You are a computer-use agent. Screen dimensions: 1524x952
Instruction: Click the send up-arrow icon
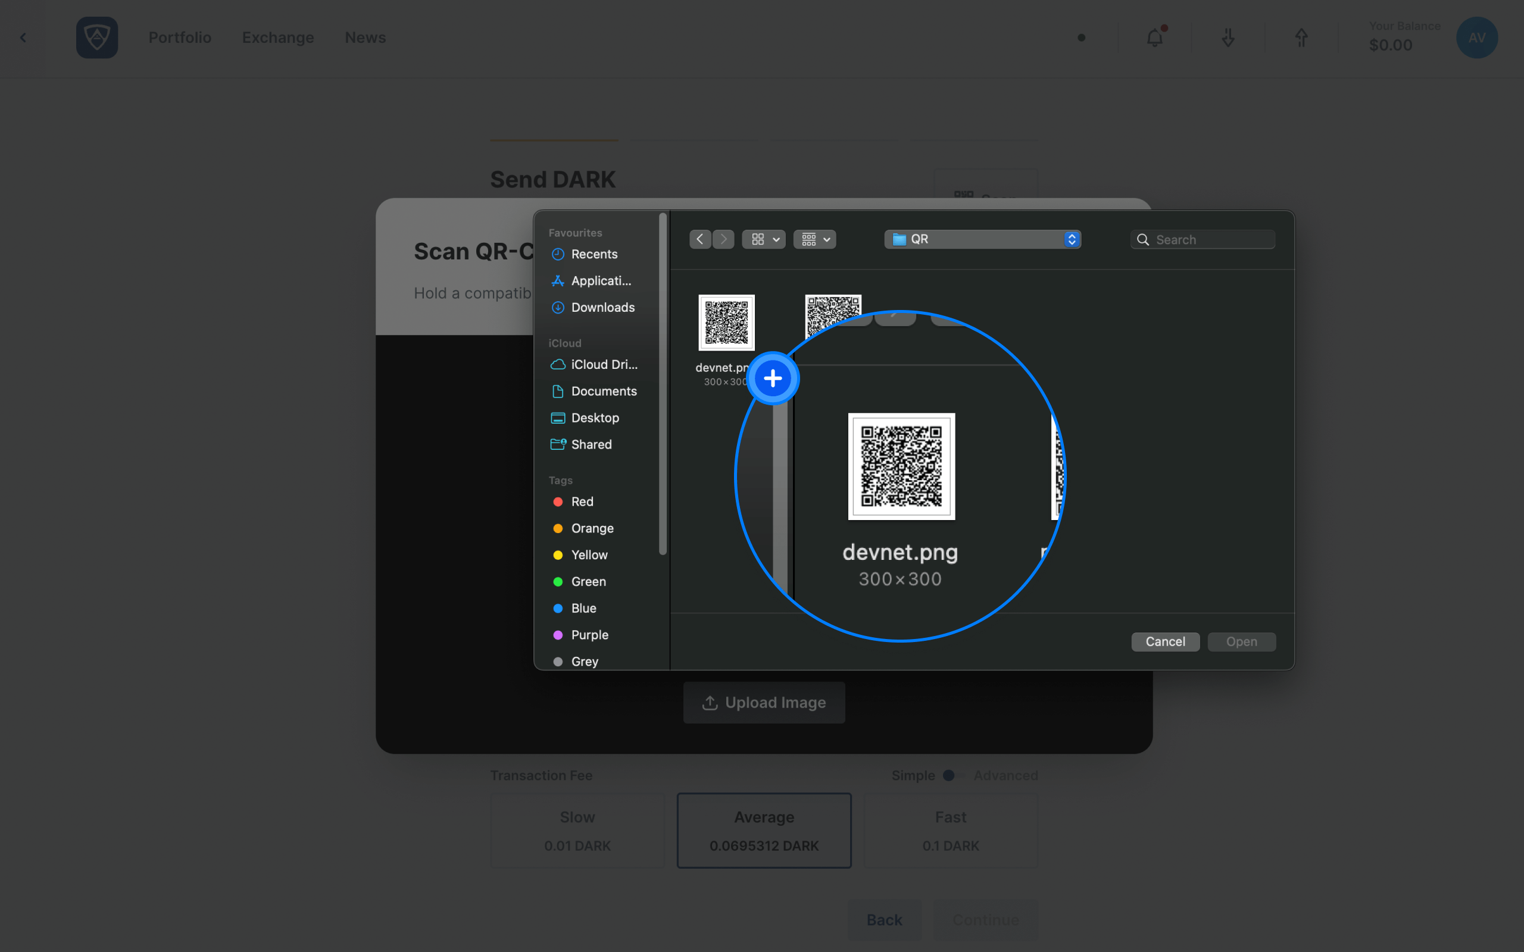coord(1301,37)
